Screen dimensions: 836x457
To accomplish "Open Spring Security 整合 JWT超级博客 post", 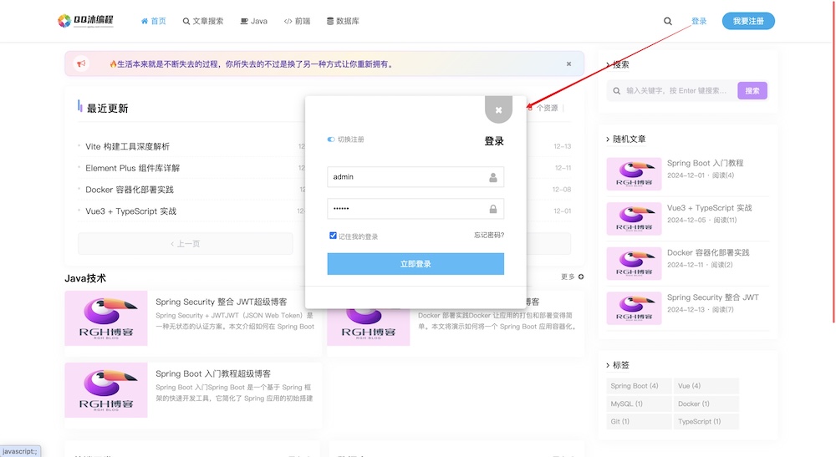I will coord(222,302).
